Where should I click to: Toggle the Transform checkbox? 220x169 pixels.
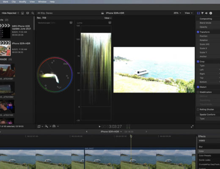pyautogui.click(x=198, y=32)
